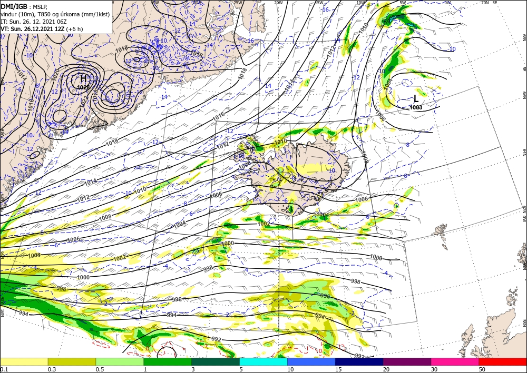Click the '0.1' legend value
527x373 pixels.
click(3, 369)
